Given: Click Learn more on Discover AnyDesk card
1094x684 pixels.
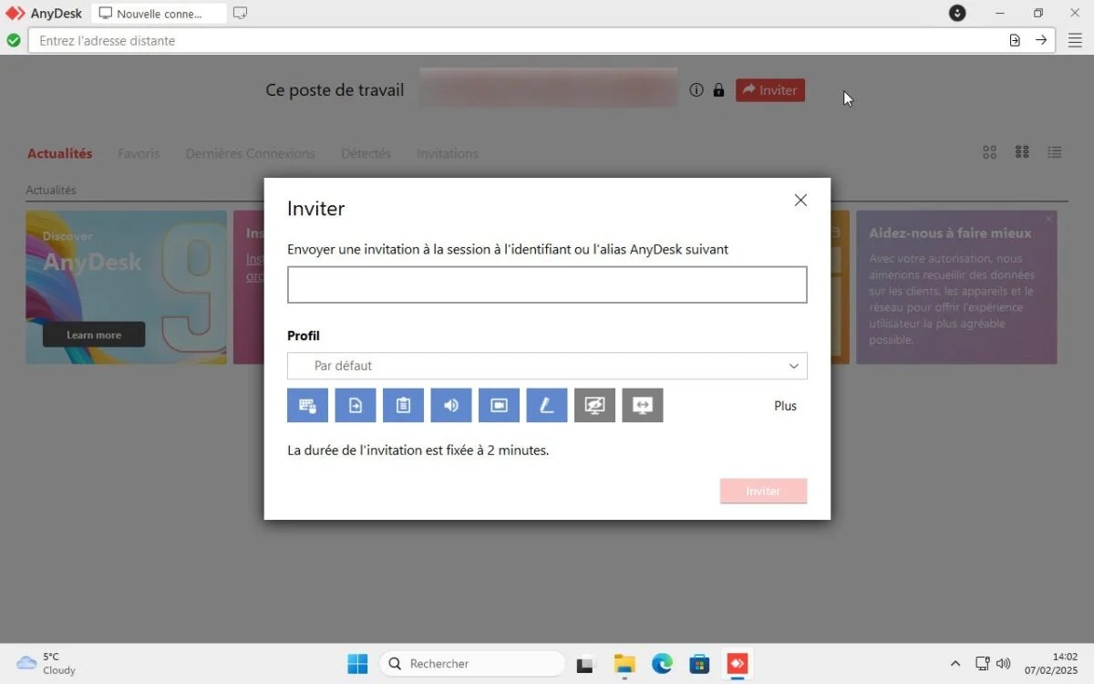Looking at the screenshot, I should point(94,335).
